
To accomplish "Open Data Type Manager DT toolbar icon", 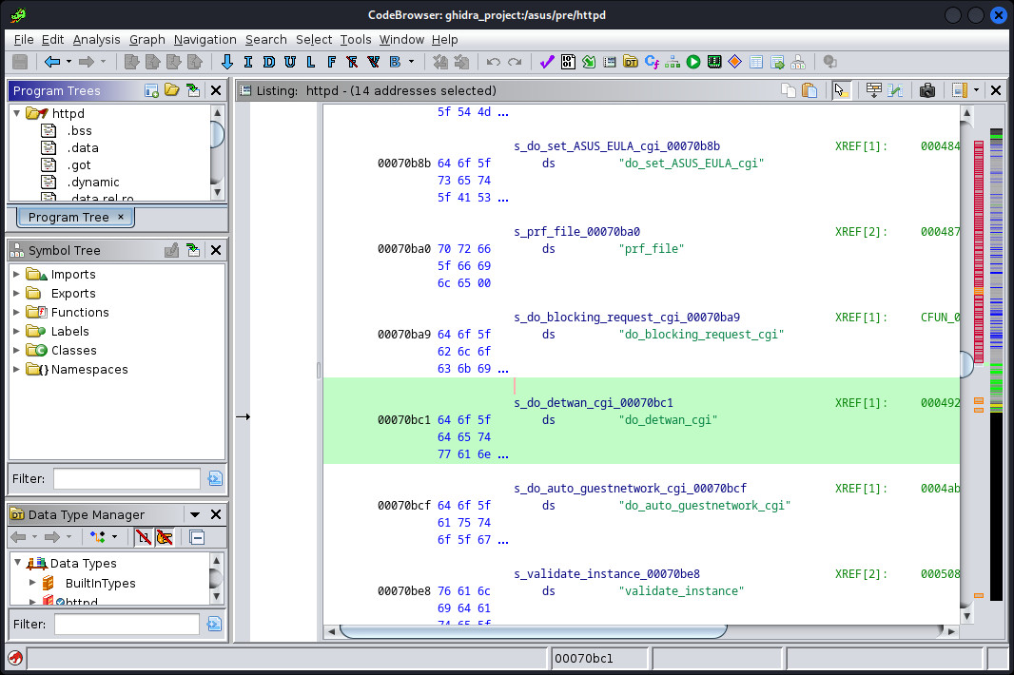I will (x=631, y=62).
